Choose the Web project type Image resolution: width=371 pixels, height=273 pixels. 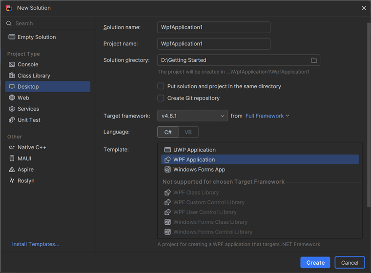point(23,97)
